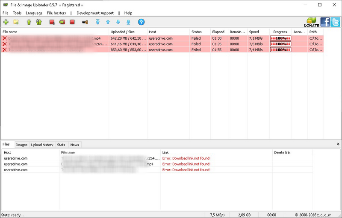Sort by Status column header
342x218 pixels.
click(200, 32)
